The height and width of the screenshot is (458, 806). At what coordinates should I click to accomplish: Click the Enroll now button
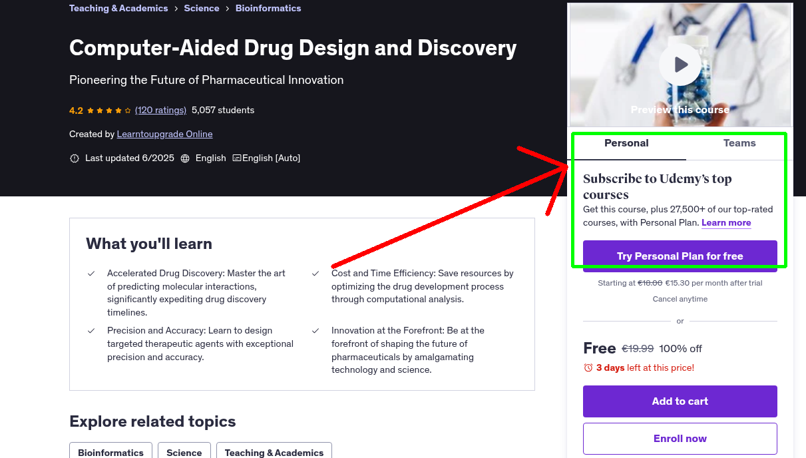[680, 439]
